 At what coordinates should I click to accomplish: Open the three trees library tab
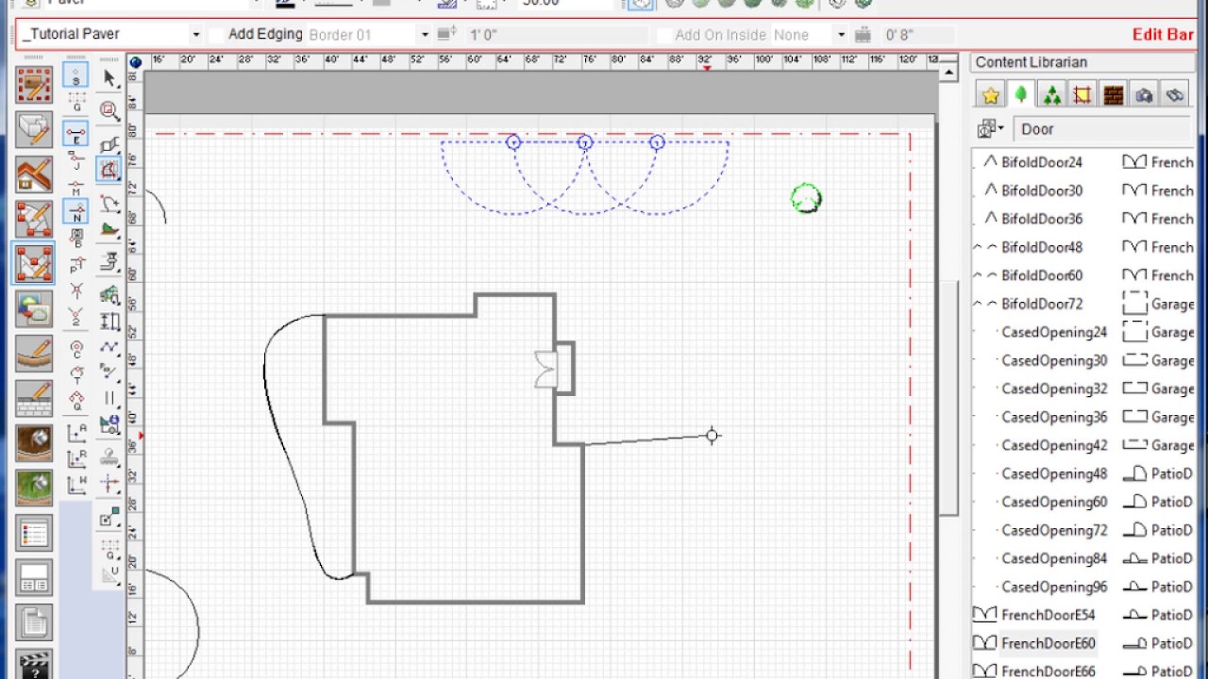pyautogui.click(x=1051, y=94)
